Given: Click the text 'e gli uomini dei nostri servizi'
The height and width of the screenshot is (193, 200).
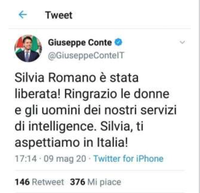Looking at the screenshot, I should point(96,110).
